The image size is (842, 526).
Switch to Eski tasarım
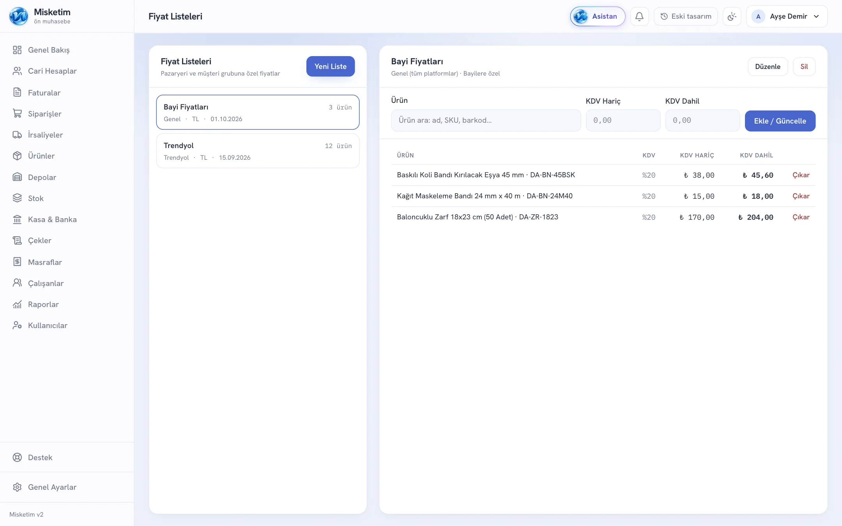click(x=686, y=16)
